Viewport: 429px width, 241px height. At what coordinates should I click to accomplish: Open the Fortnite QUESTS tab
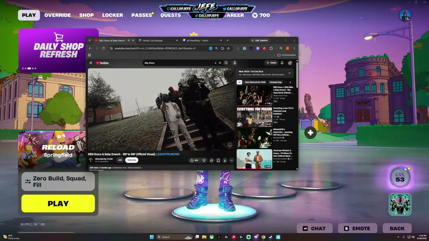171,15
